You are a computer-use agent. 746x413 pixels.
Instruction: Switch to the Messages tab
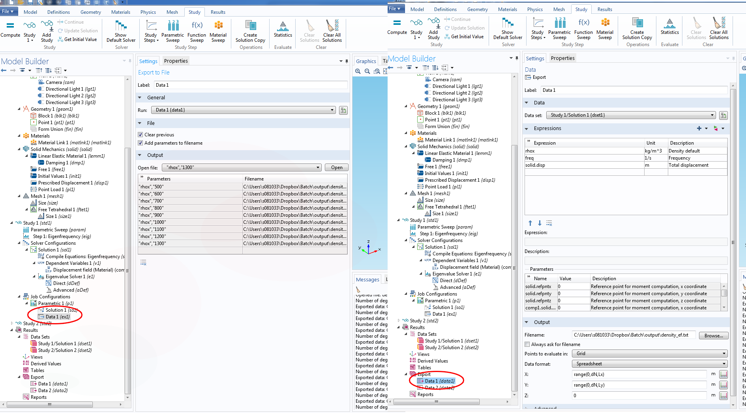(x=367, y=279)
